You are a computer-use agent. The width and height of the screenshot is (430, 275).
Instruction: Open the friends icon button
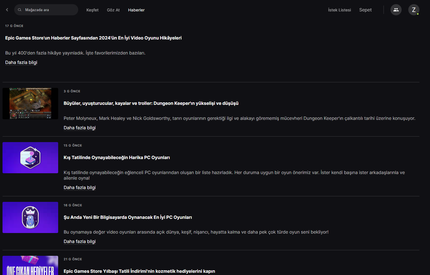pyautogui.click(x=396, y=10)
